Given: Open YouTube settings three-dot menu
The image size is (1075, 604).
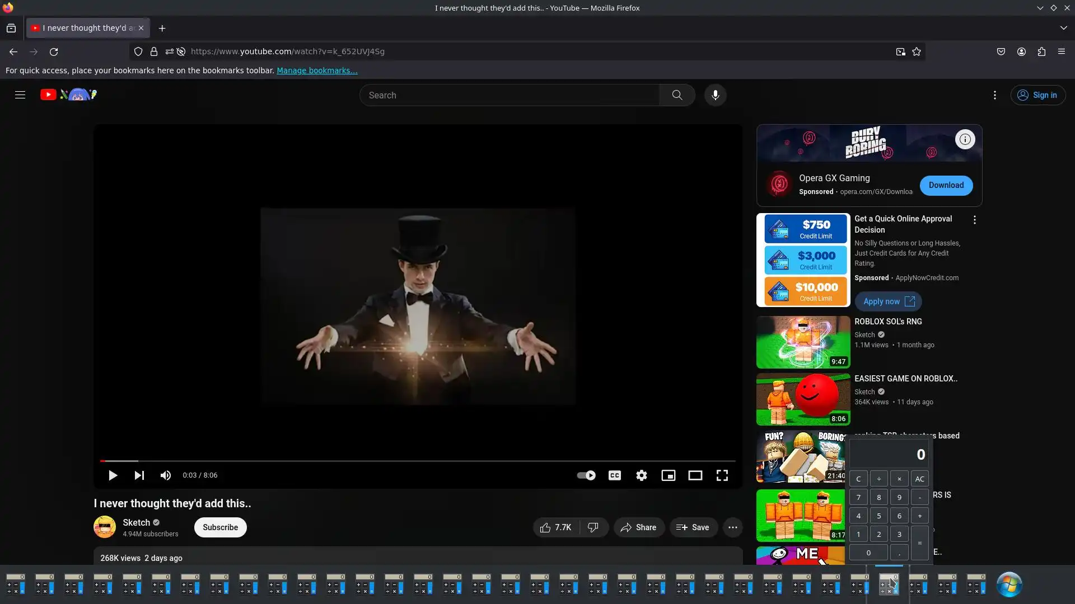Looking at the screenshot, I should coord(994,95).
